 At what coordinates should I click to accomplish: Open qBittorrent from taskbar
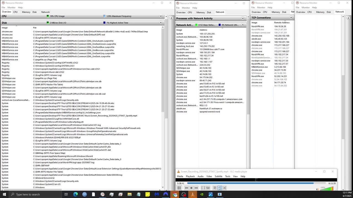point(84,194)
